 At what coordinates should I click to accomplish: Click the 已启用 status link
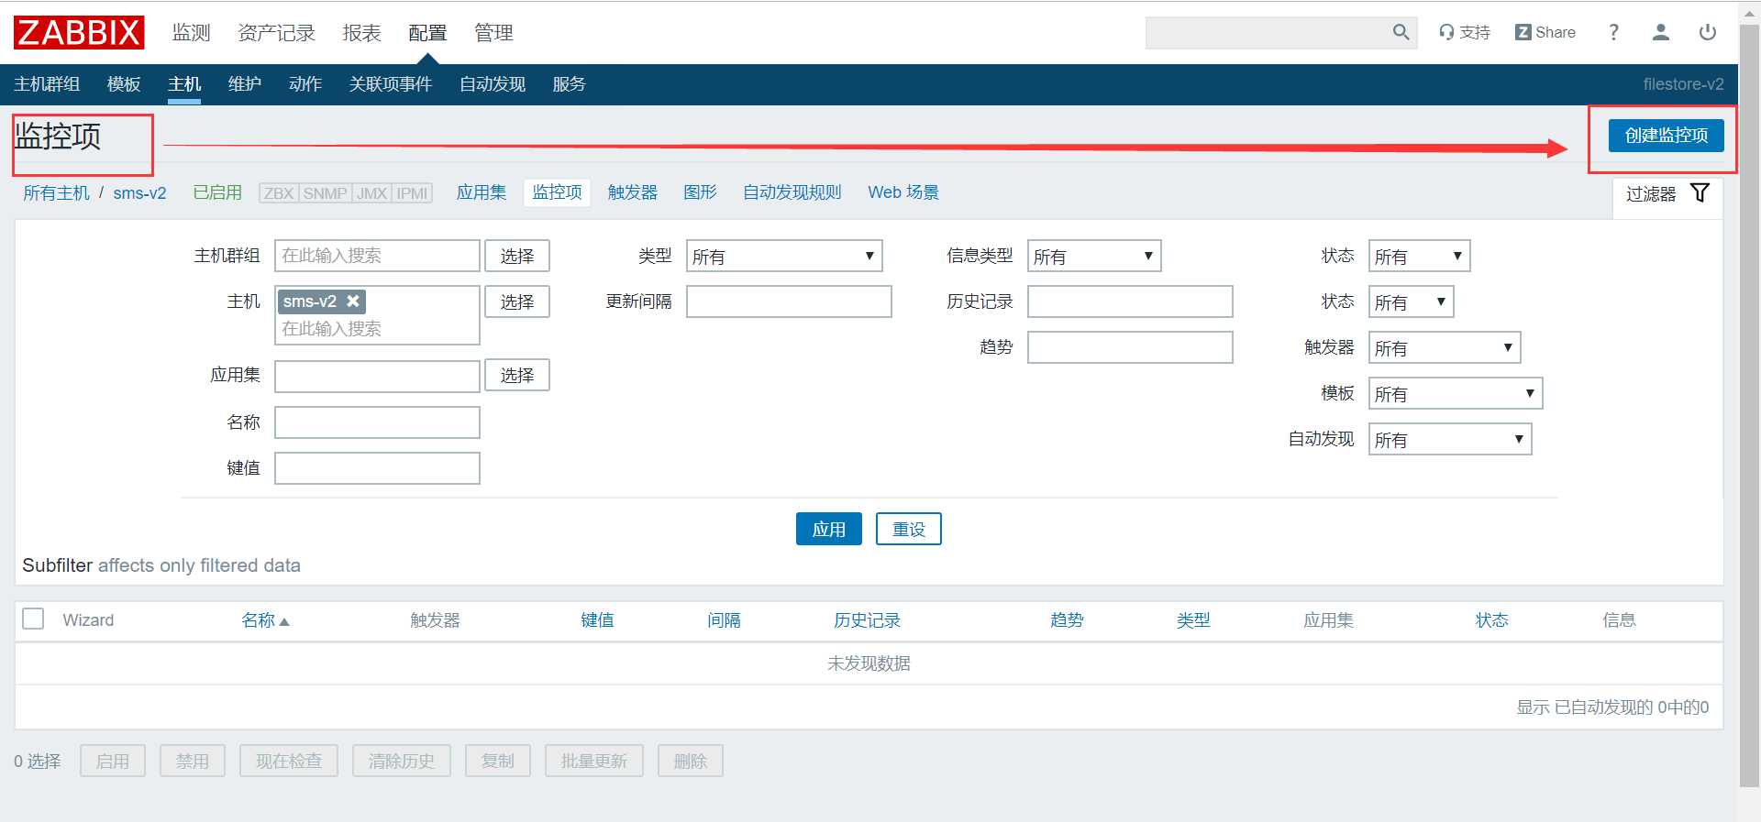(217, 192)
